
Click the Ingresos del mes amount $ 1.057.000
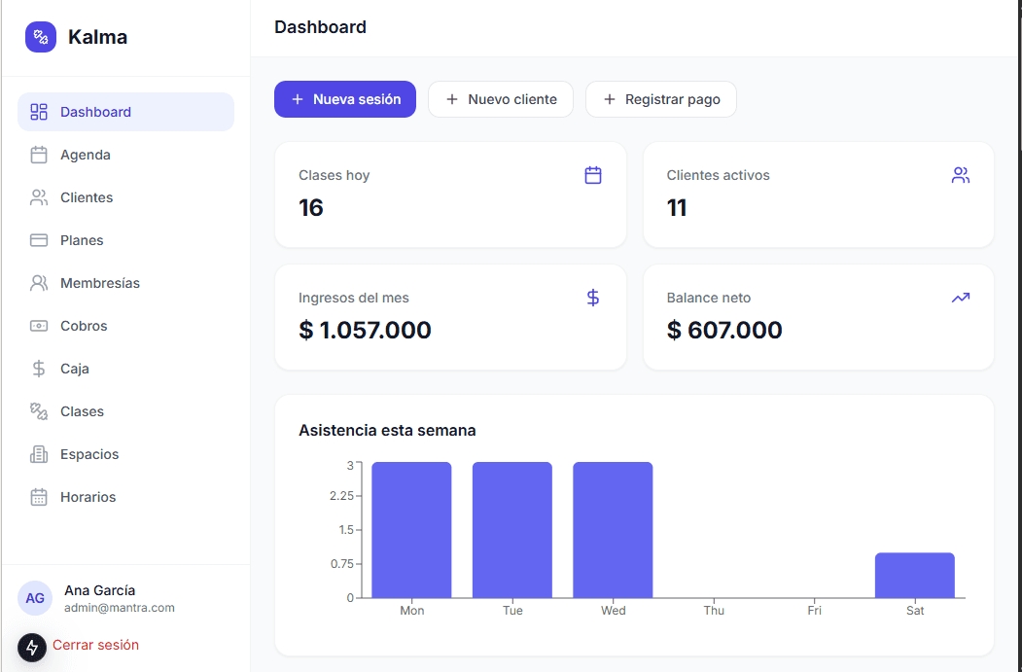365,330
